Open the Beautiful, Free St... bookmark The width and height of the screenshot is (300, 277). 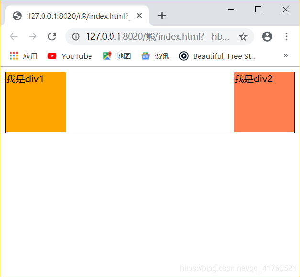(218, 56)
